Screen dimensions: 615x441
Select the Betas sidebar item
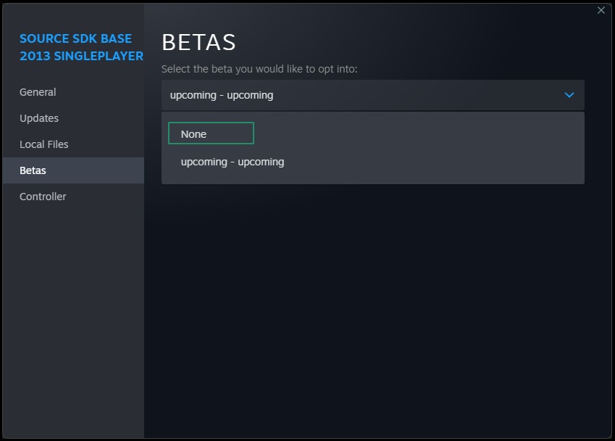tap(73, 170)
